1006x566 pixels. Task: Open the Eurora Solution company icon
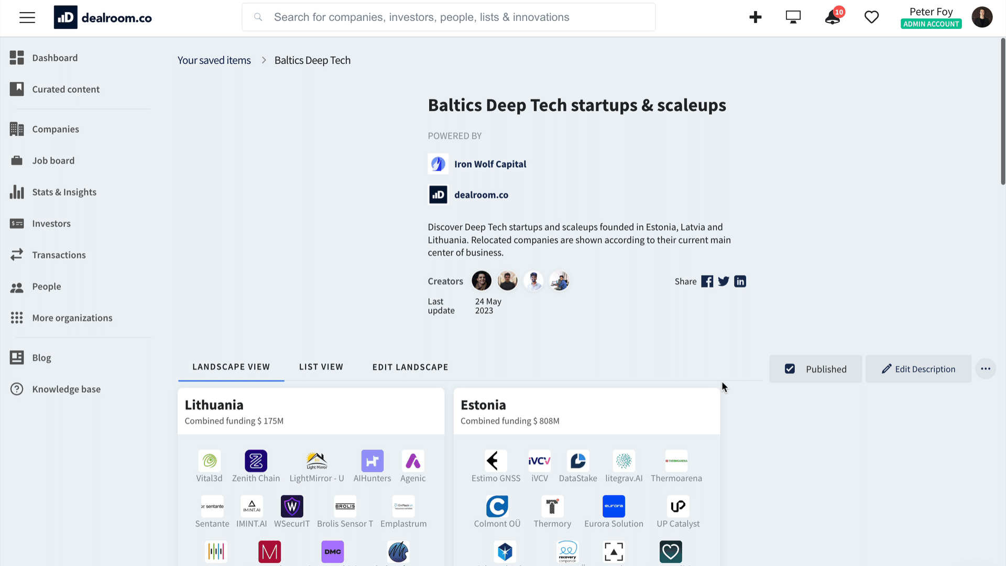(614, 506)
